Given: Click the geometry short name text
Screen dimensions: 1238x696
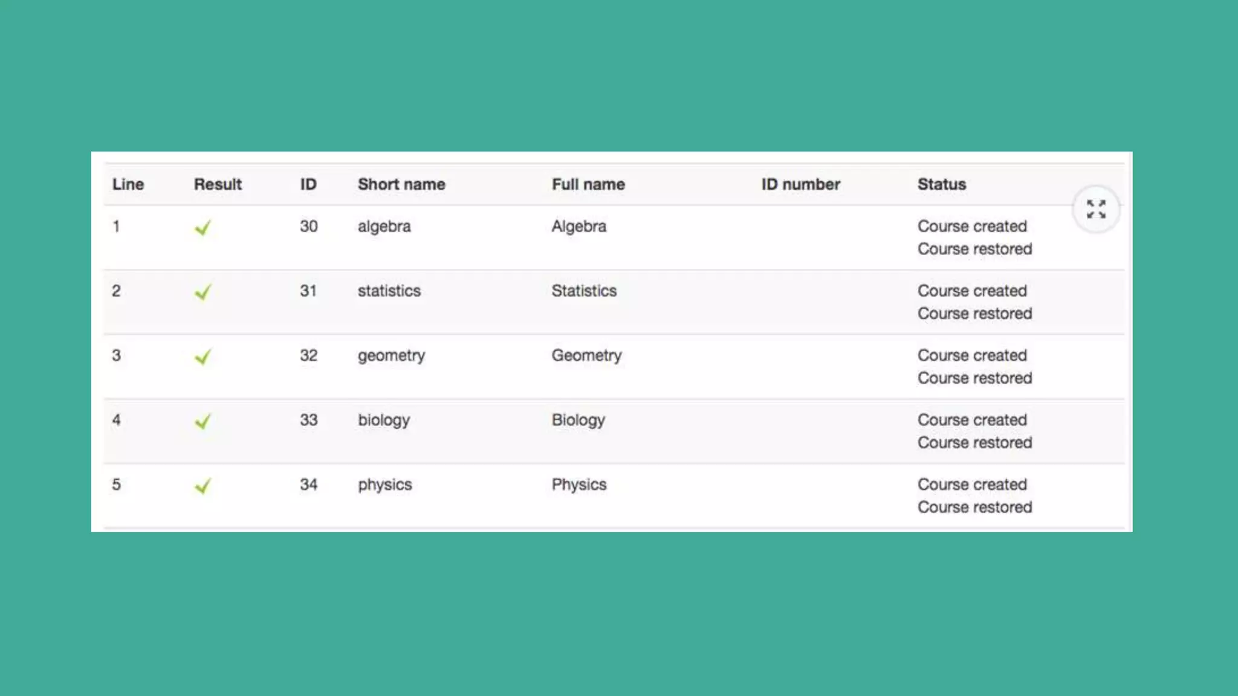Looking at the screenshot, I should [x=391, y=356].
